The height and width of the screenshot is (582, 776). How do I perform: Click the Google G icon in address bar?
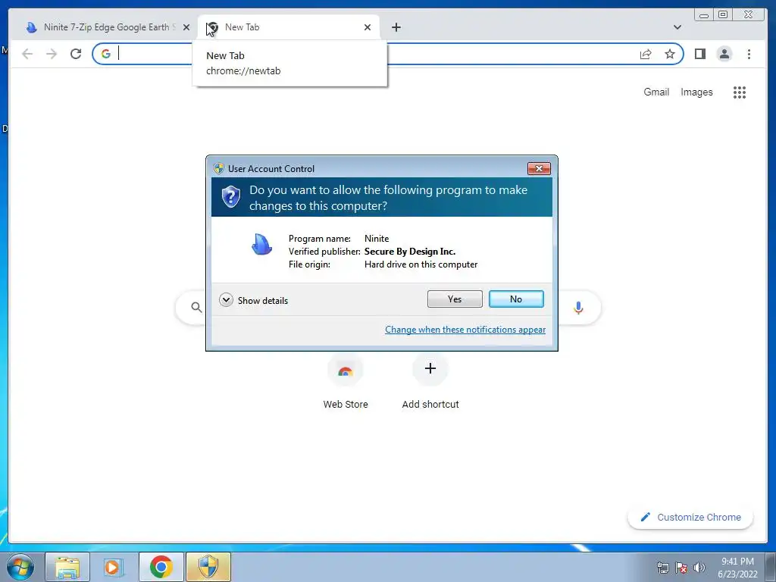(x=106, y=54)
